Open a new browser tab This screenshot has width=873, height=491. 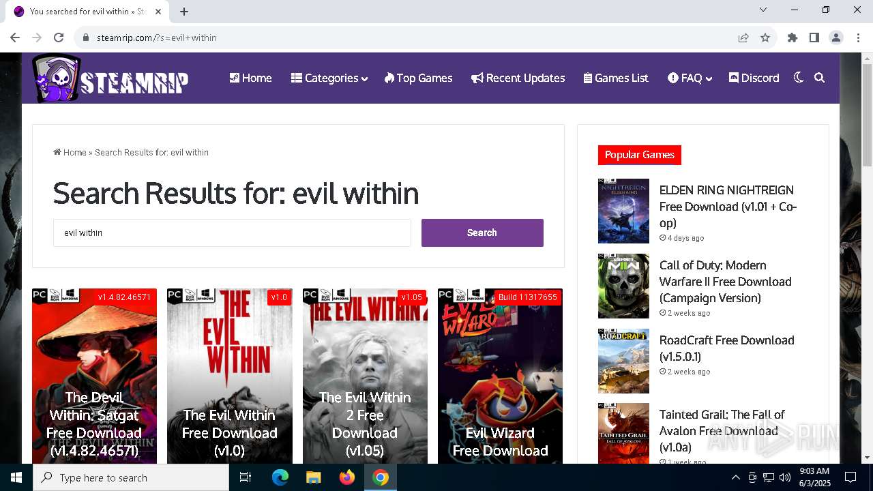tap(184, 12)
